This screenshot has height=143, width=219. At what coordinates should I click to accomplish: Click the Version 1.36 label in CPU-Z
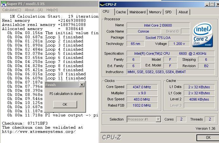pyautogui.click(x=205, y=128)
